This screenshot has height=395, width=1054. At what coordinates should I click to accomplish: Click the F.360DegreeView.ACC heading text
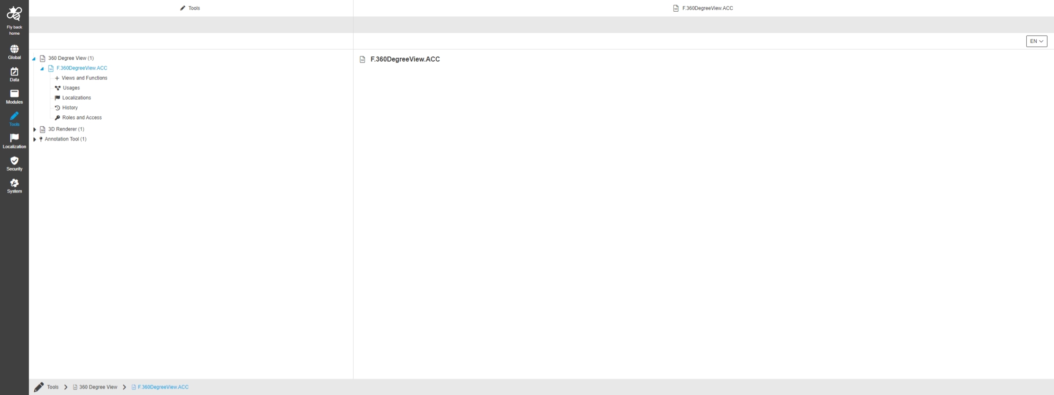pos(405,59)
